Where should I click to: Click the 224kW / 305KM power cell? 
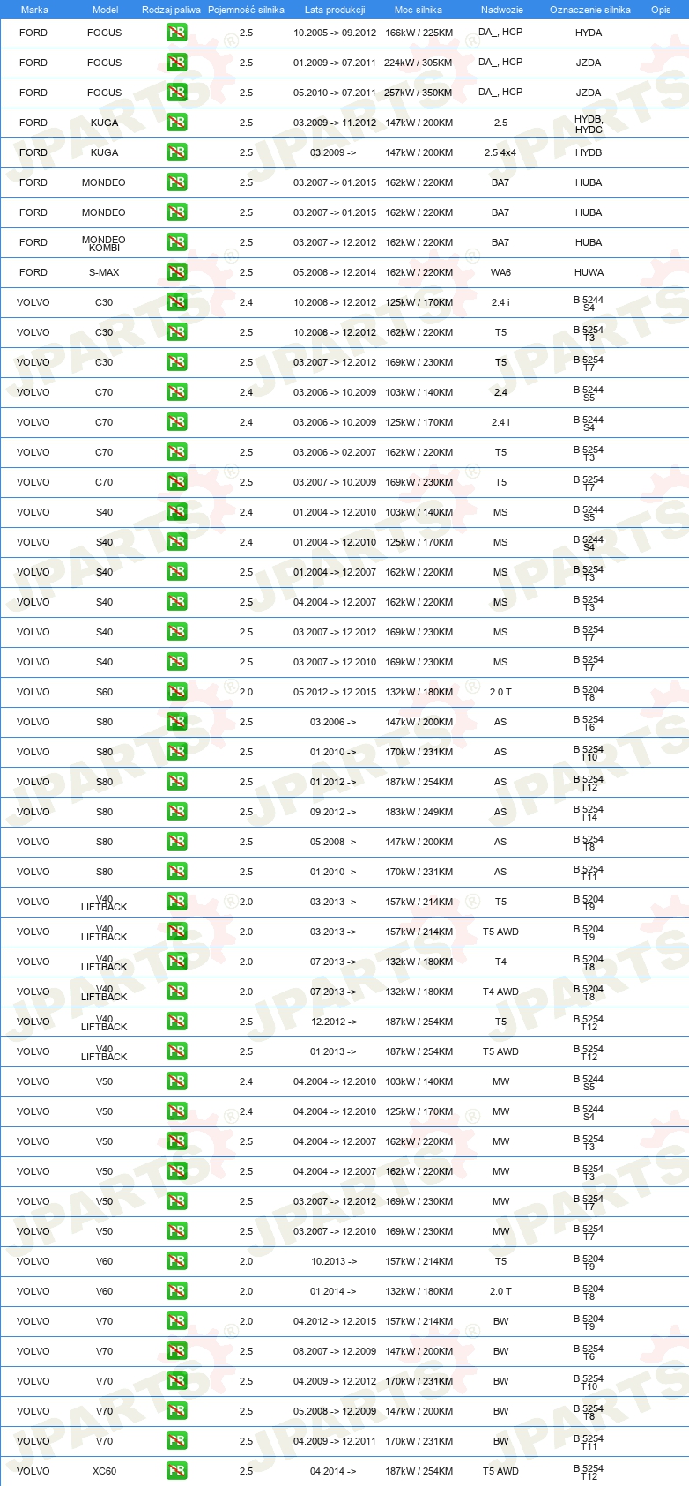(x=419, y=63)
